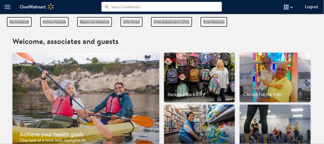Click the myAgileLife subtitle text
The height and width of the screenshot is (144, 324).
(x=53, y=141)
